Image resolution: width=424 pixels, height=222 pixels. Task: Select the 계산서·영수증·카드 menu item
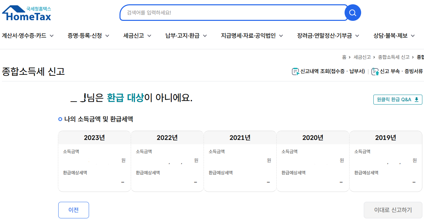[x=24, y=35]
